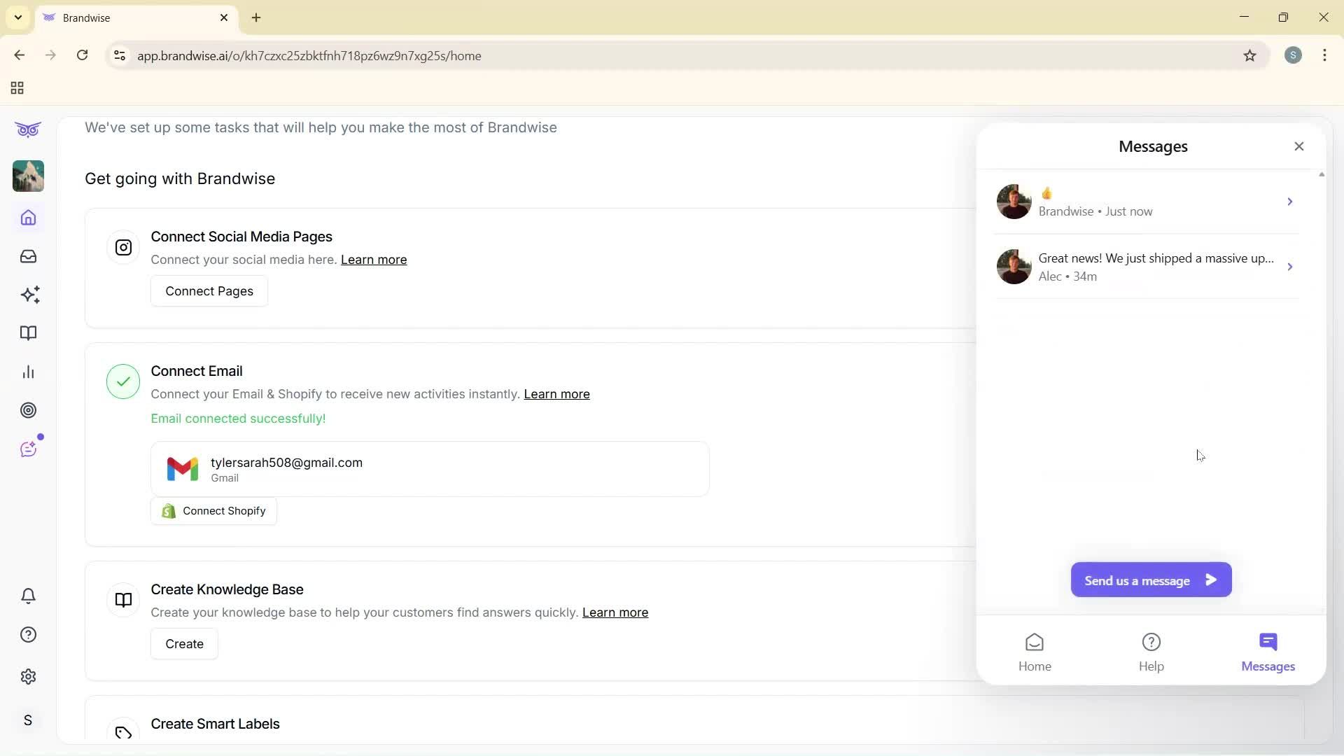Click the Connect Pages button
The width and height of the screenshot is (1344, 756).
[x=209, y=290]
